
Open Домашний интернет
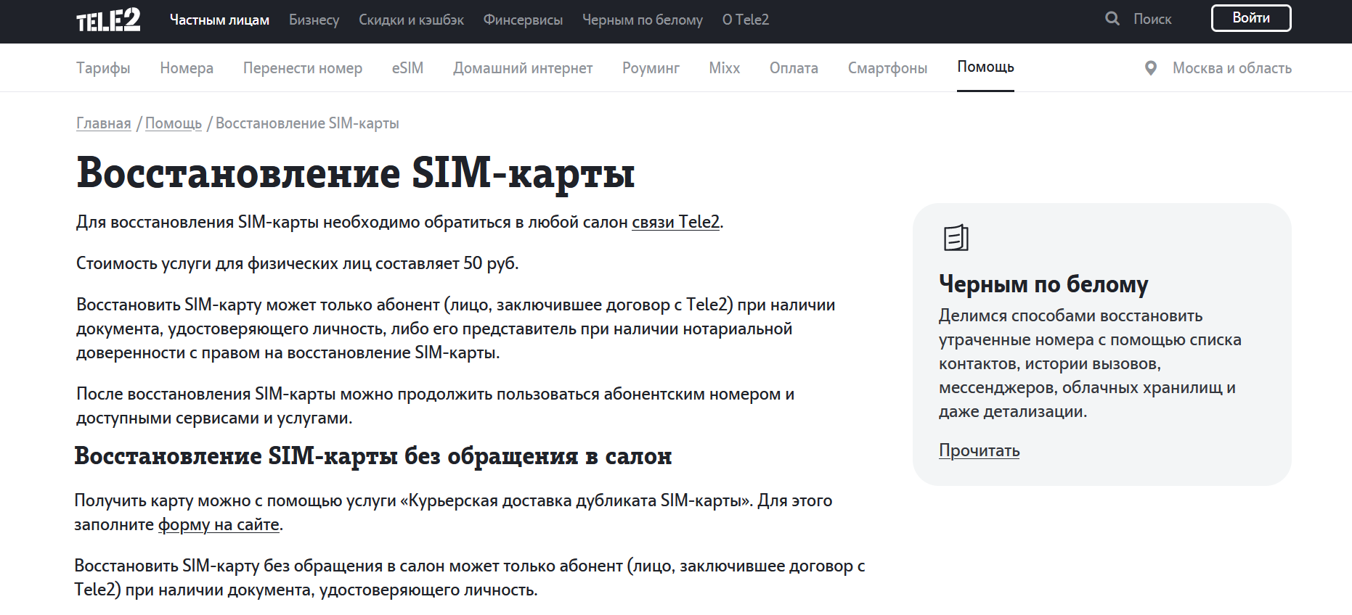pos(523,68)
